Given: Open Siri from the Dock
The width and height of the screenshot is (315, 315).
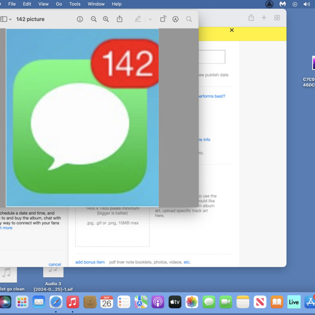Looking at the screenshot, I should pyautogui.click(x=5, y=302).
